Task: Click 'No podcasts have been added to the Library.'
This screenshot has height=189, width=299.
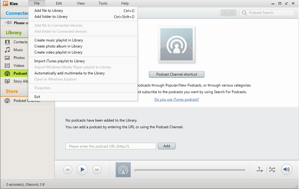Action: (x=101, y=120)
